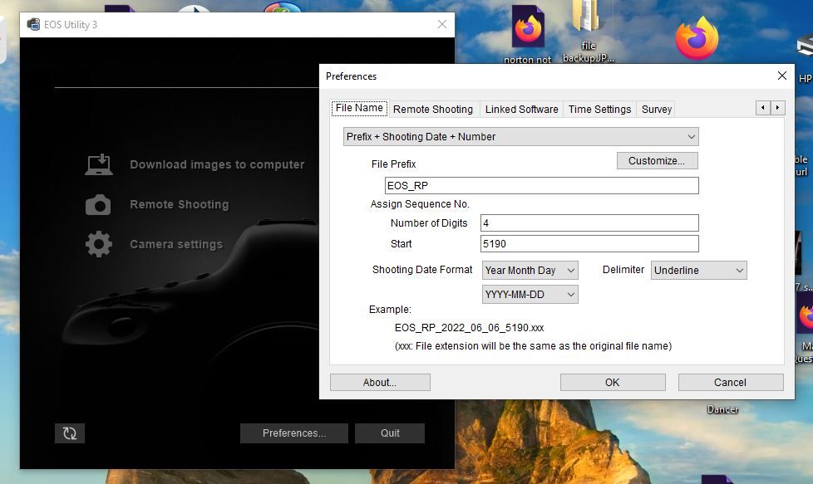
Task: Switch to the Linked Software tab
Action: coord(521,109)
